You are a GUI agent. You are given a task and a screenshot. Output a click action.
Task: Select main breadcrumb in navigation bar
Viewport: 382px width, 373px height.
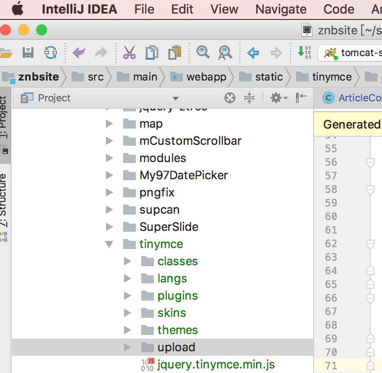point(137,77)
